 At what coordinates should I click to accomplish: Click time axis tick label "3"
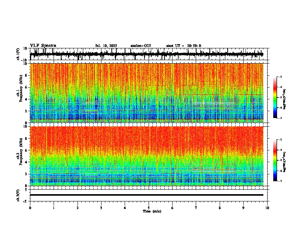[x=101, y=208]
